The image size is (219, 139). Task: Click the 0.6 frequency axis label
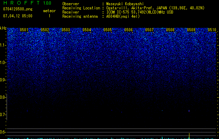(x=3, y=132)
